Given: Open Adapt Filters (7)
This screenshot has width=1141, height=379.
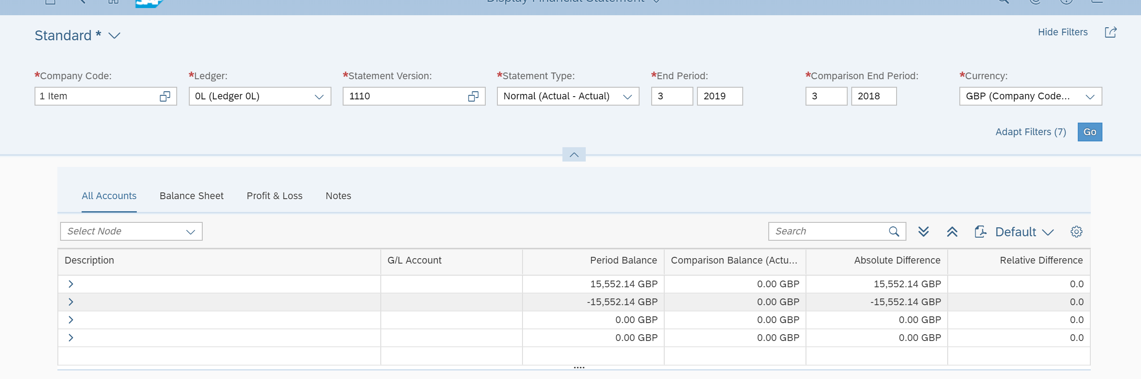Looking at the screenshot, I should tap(1031, 132).
